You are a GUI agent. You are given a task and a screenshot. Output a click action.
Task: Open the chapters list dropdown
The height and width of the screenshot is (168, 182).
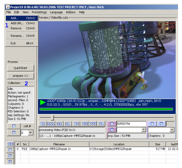click(172, 130)
